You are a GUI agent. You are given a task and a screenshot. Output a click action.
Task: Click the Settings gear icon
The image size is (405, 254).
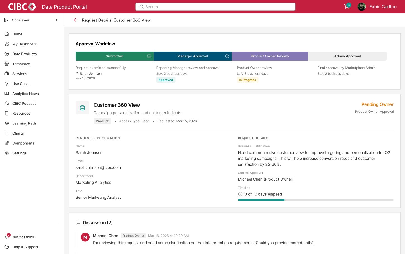pyautogui.click(x=7, y=153)
